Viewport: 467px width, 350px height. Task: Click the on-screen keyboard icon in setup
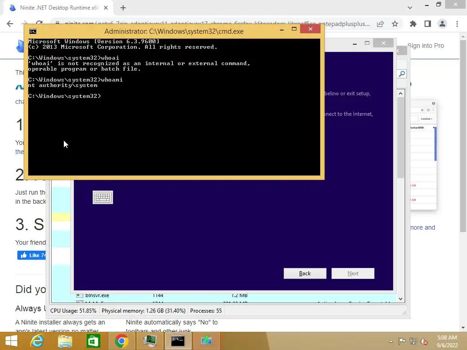click(103, 197)
